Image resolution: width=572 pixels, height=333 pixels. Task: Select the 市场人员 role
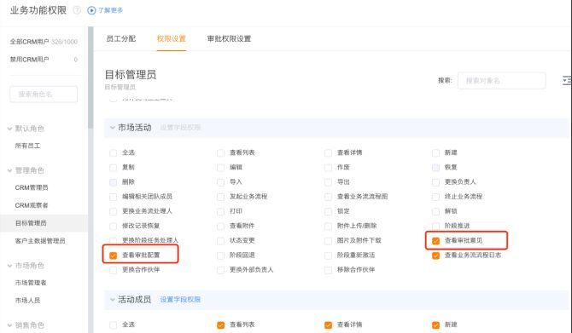click(27, 301)
